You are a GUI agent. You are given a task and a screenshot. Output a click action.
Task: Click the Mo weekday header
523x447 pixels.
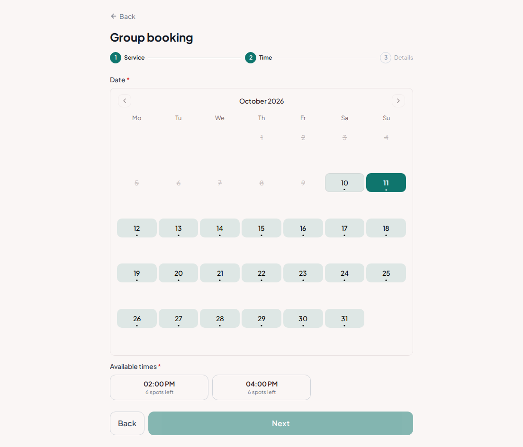click(x=137, y=118)
